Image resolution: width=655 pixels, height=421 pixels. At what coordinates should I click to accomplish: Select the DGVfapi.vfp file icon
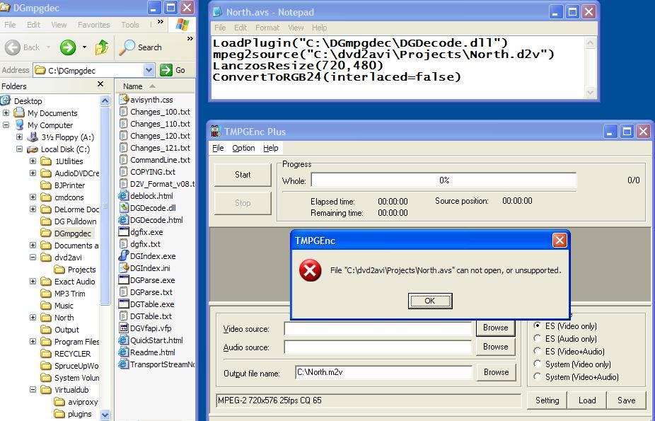pyautogui.click(x=124, y=328)
